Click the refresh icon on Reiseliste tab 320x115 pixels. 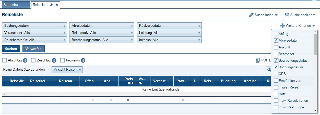click(x=51, y=5)
